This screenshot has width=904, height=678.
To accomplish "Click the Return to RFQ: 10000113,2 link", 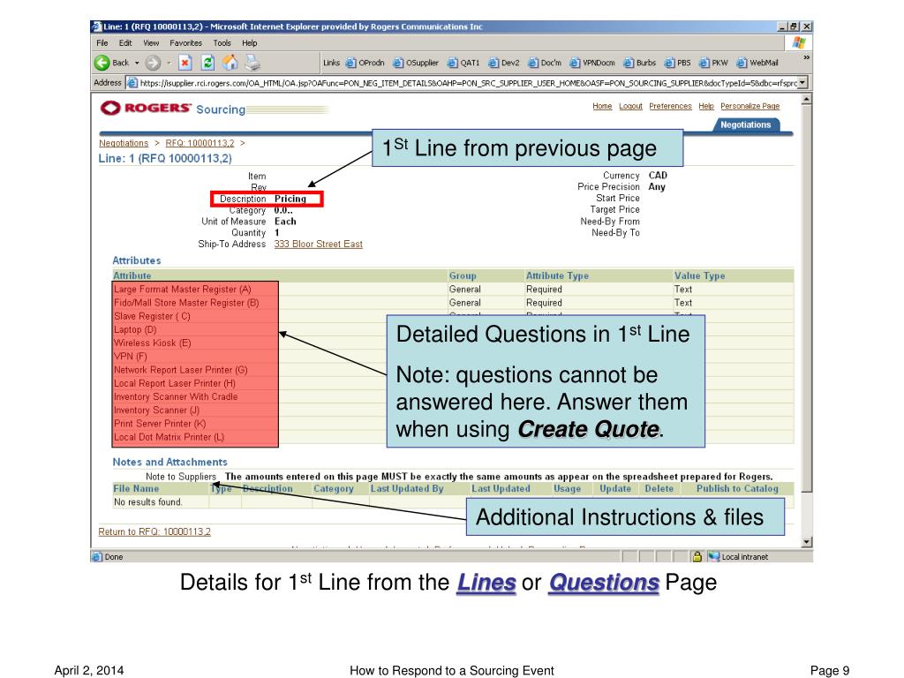I will pyautogui.click(x=154, y=531).
